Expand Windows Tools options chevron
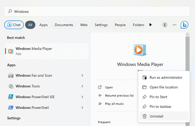195x126 pixels. (x=82, y=86)
